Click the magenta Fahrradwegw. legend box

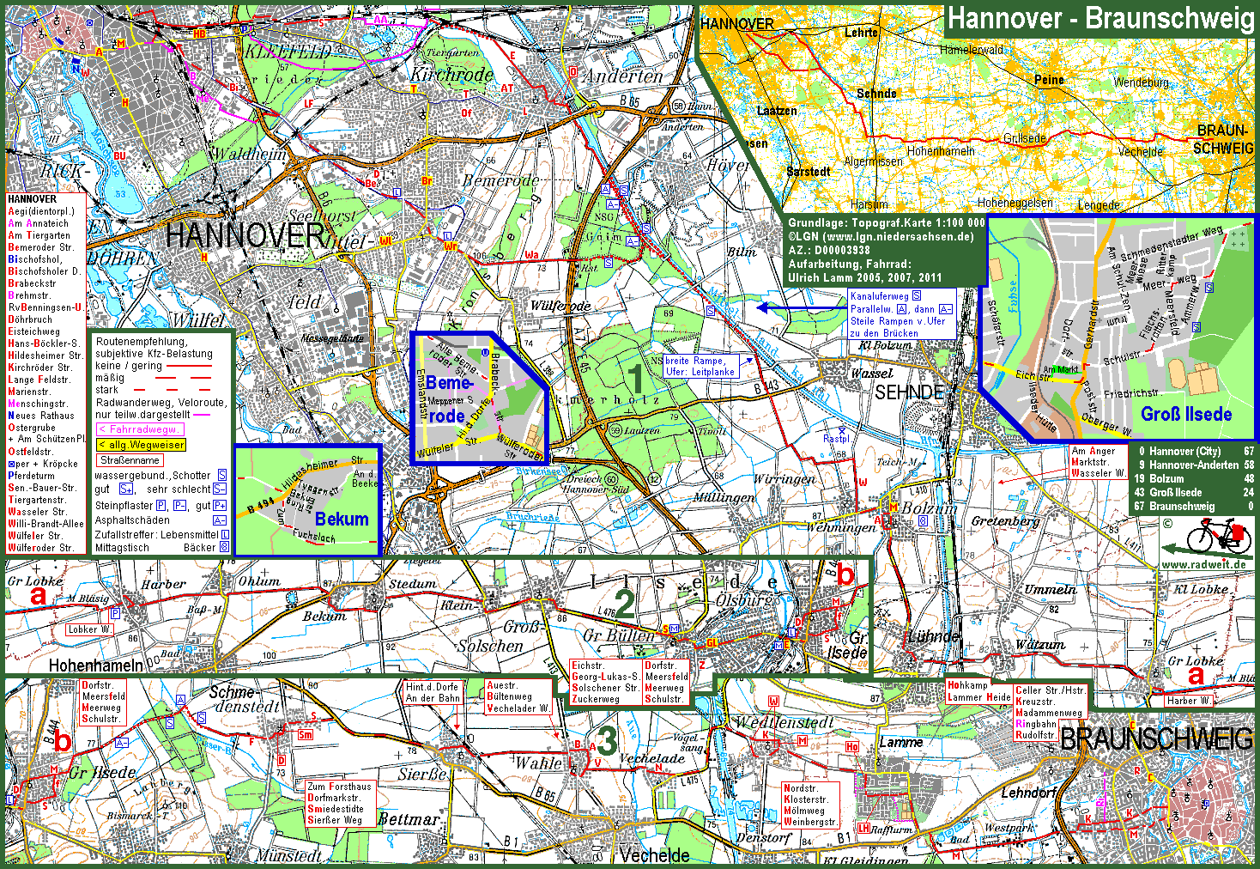[x=140, y=429]
